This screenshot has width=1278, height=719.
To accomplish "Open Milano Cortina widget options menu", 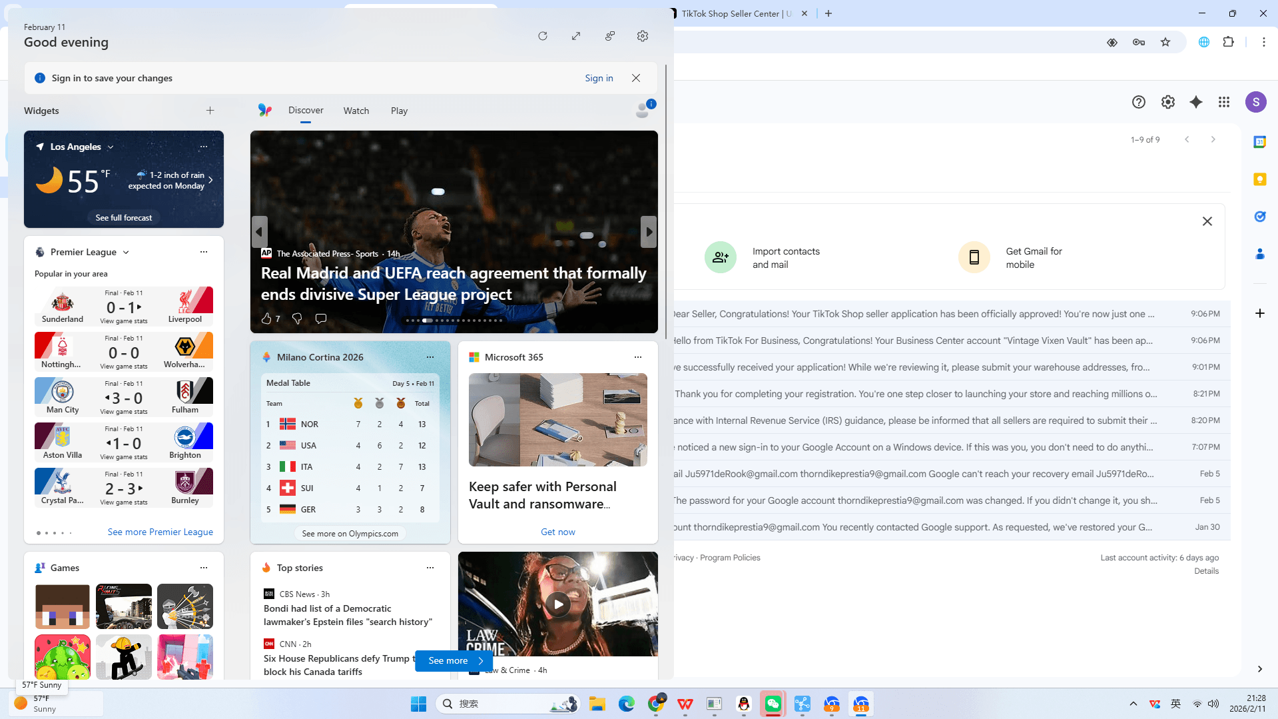I will pos(430,357).
